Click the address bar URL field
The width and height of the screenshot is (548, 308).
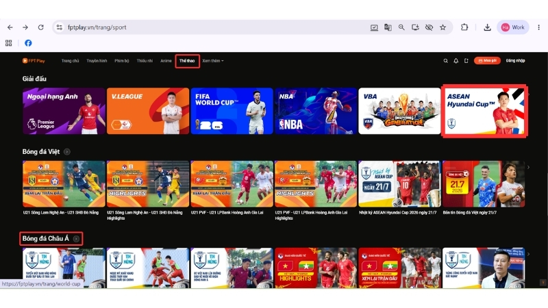[216, 27]
